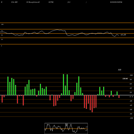Screen dimensions: 134x134
Task: Click the 'SI(TM)' header label
Action: (51, 2)
